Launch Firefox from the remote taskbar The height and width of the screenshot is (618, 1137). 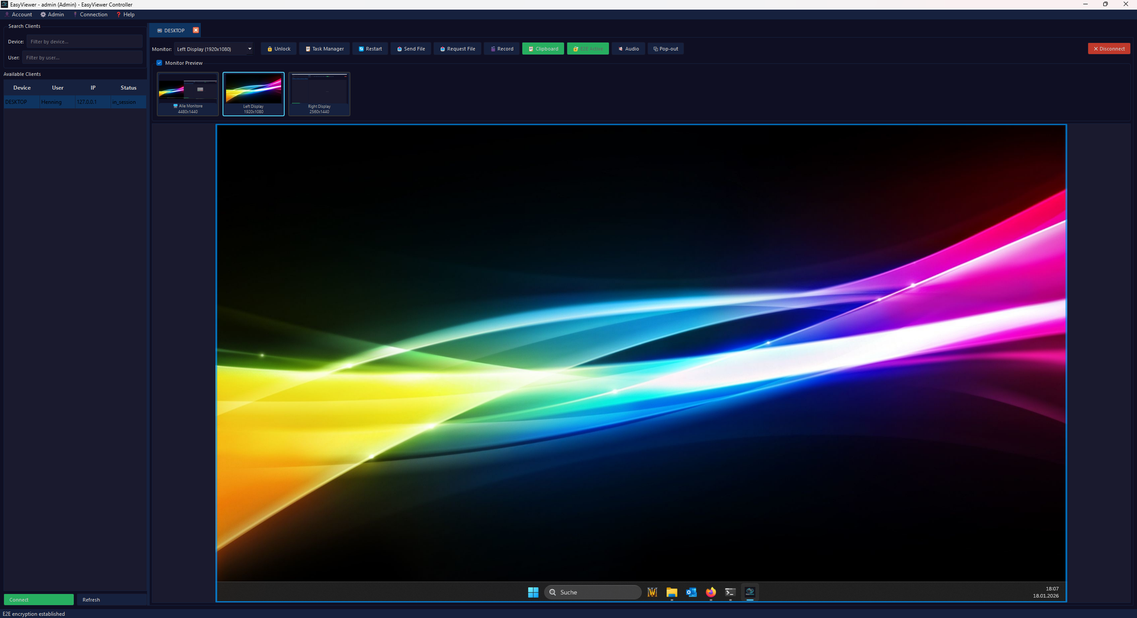click(710, 592)
